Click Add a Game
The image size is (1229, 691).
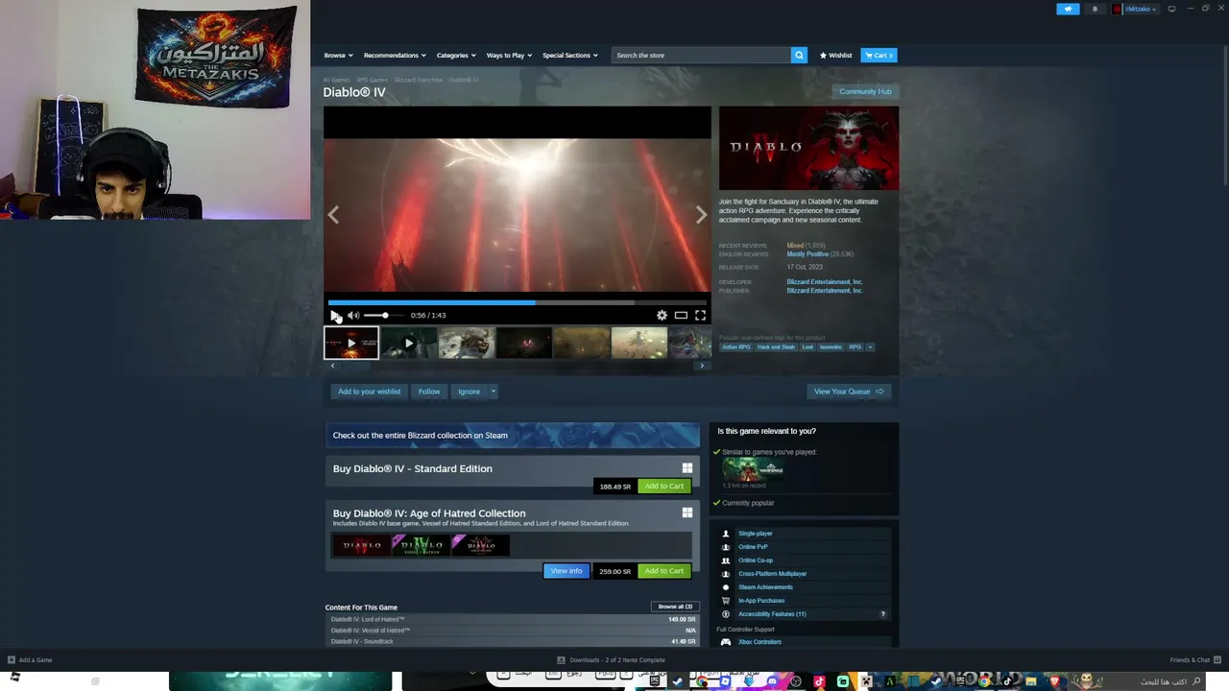coord(30,660)
